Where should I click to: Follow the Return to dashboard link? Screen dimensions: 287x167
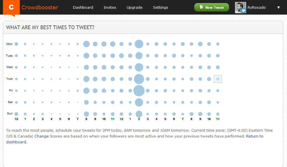254,136
